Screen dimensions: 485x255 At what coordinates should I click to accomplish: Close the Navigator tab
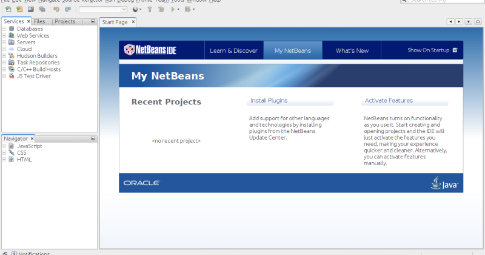tap(32, 138)
